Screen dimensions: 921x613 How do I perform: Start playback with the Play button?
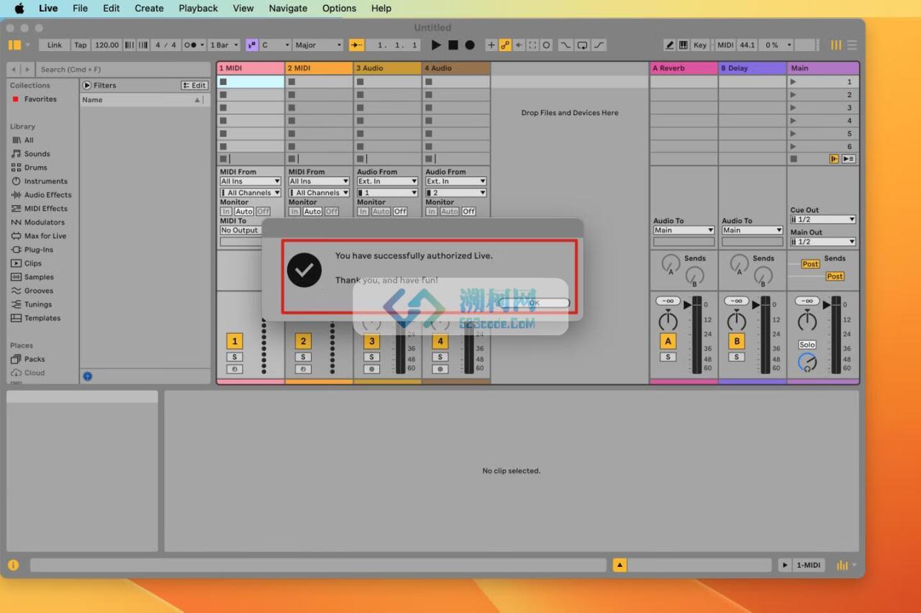click(436, 45)
